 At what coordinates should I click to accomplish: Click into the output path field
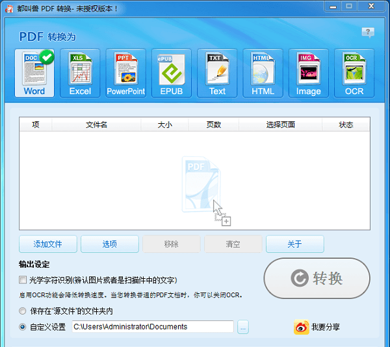(x=153, y=327)
